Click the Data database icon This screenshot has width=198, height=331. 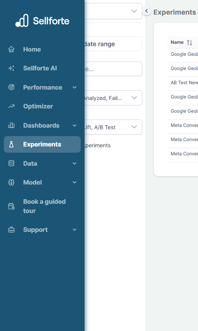click(12, 163)
